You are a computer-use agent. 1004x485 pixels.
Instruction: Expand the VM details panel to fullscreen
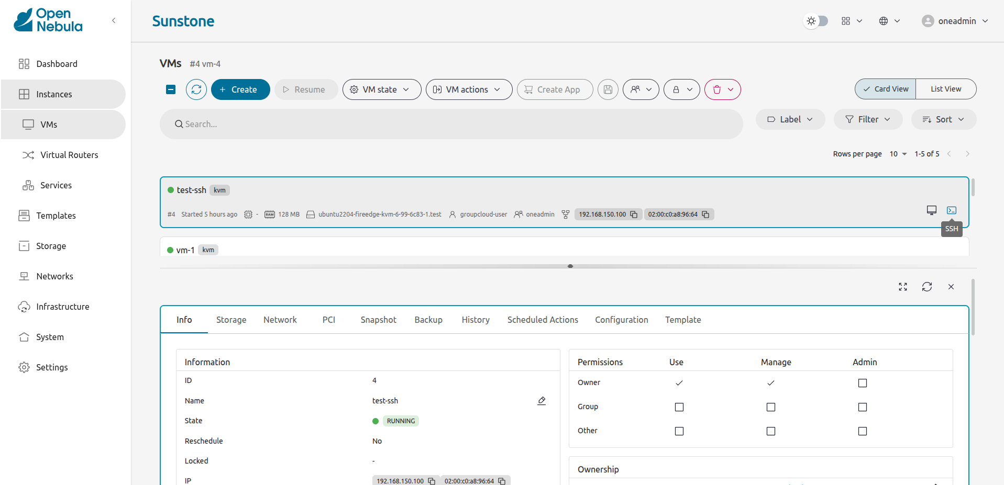click(x=902, y=287)
